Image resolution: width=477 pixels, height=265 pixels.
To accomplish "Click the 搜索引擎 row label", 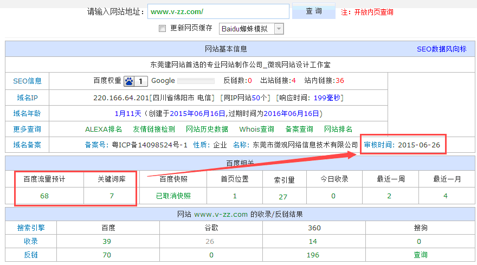I will (x=31, y=228).
